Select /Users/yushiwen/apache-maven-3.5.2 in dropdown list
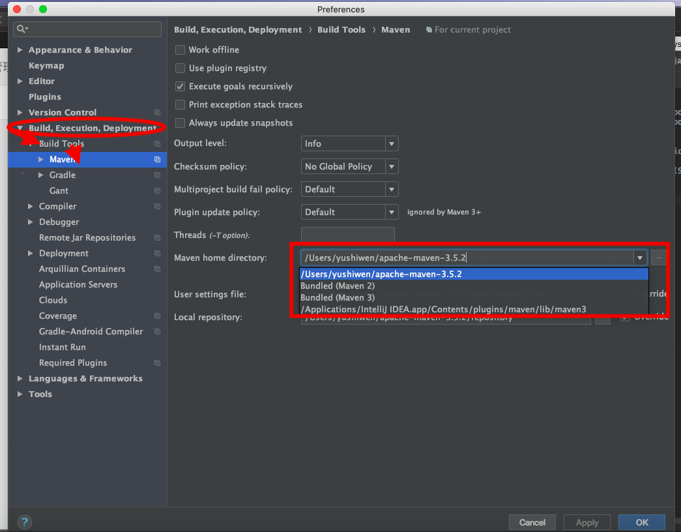 474,274
